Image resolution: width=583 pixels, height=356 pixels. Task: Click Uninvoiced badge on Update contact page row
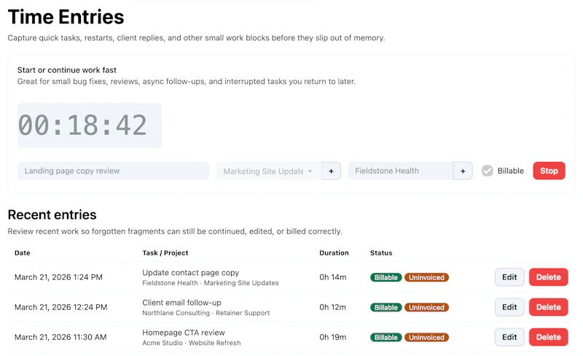[x=426, y=277]
